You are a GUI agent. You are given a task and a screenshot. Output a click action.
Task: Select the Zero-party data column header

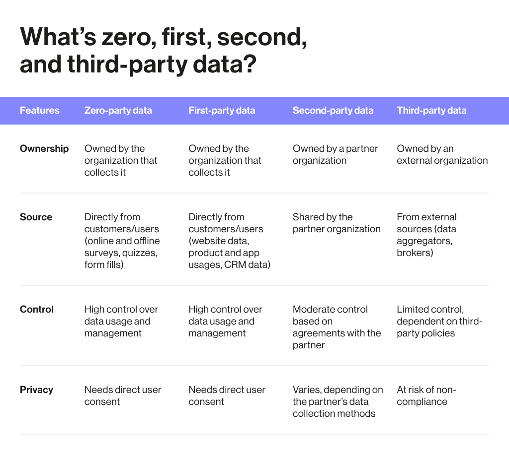click(x=118, y=111)
